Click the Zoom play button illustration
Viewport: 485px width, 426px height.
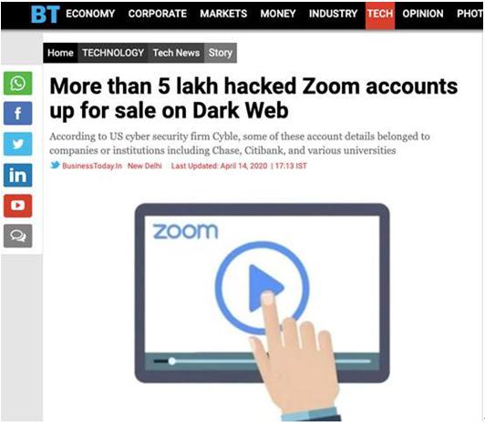tap(262, 288)
